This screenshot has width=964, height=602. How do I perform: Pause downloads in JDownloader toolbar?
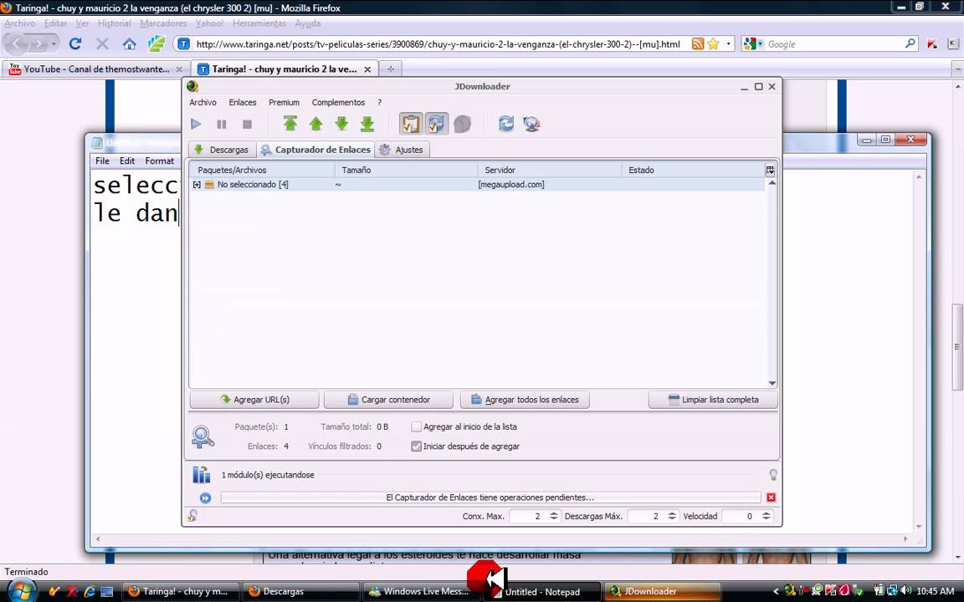(221, 124)
